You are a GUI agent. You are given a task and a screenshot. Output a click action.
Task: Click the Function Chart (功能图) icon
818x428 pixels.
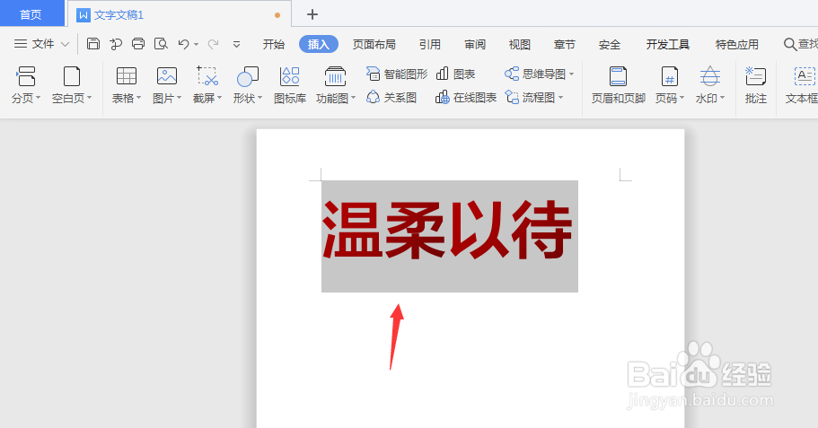coord(335,76)
